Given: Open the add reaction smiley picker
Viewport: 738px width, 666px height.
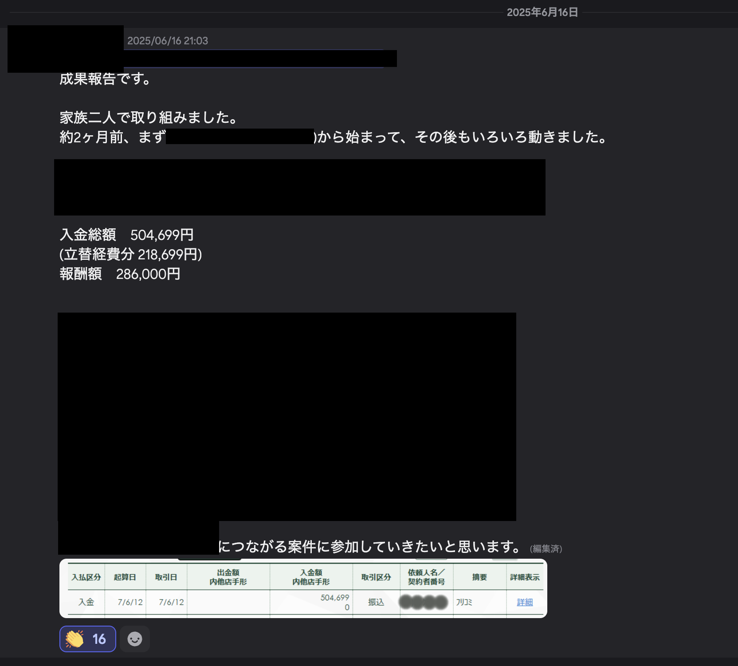Looking at the screenshot, I should pos(135,639).
